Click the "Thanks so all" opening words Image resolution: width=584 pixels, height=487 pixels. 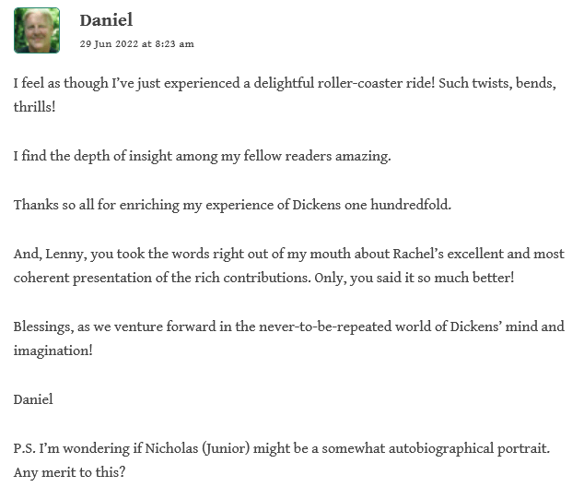(x=54, y=204)
